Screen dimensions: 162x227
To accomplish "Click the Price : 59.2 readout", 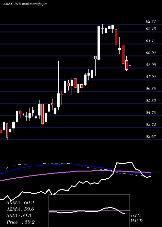I will point(20,222).
